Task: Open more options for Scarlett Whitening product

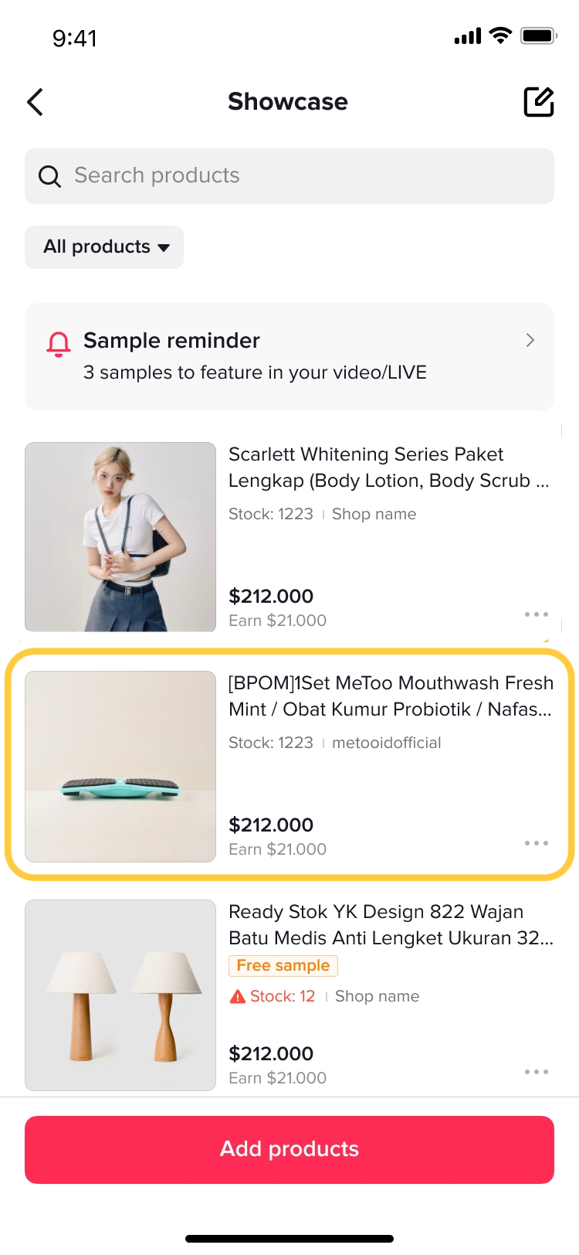Action: point(536,614)
